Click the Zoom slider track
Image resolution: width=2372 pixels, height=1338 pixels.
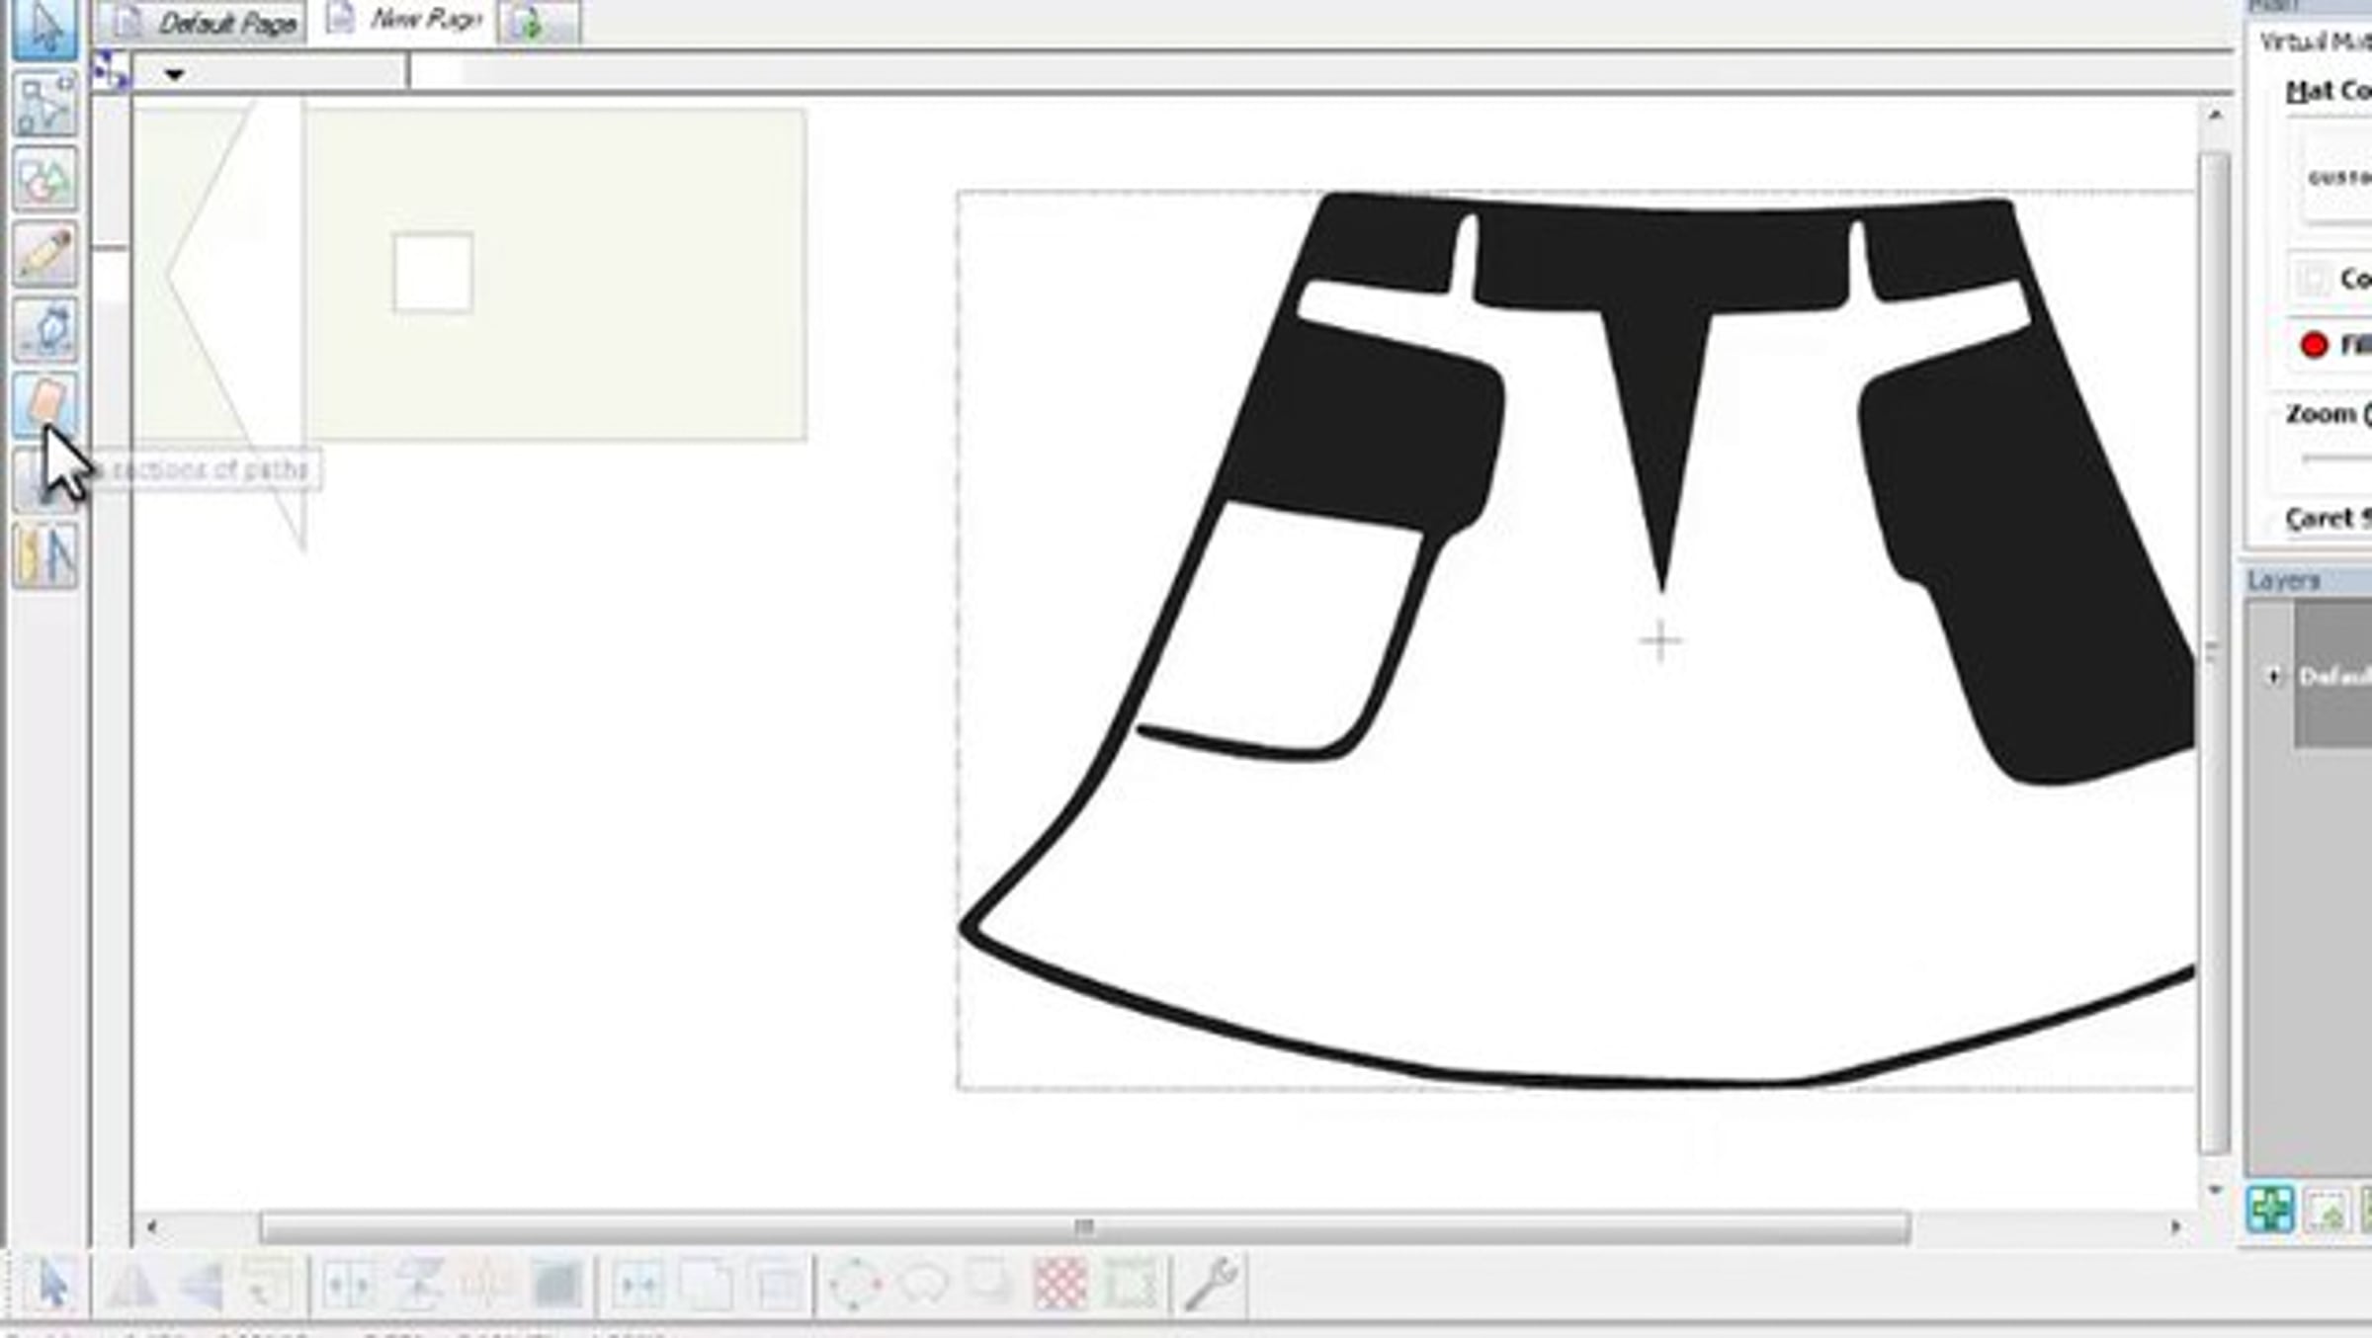(x=2336, y=459)
